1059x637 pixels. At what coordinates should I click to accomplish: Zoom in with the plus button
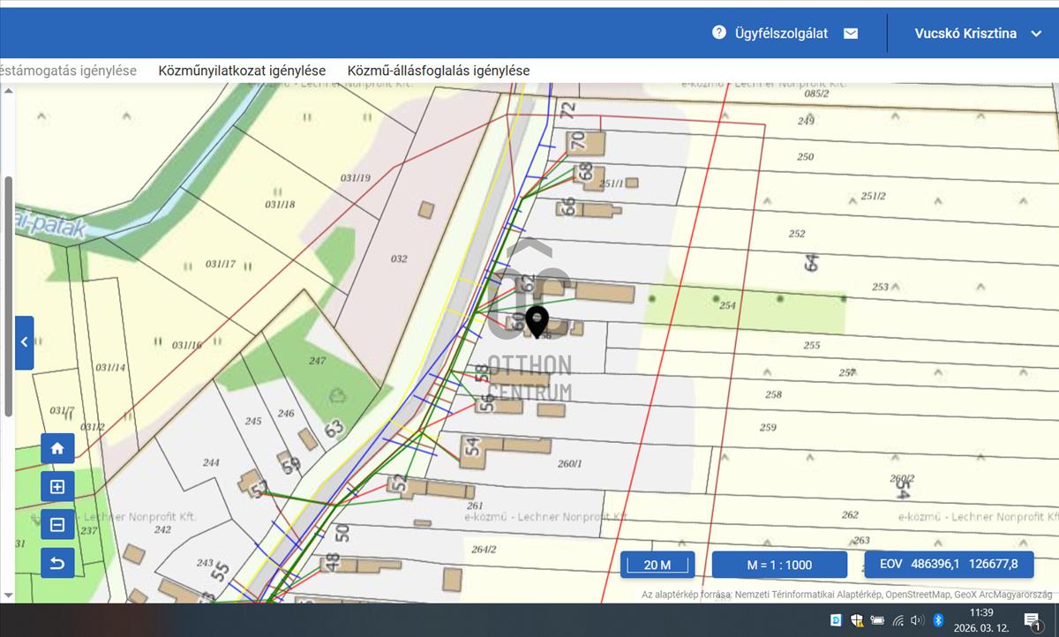point(57,486)
